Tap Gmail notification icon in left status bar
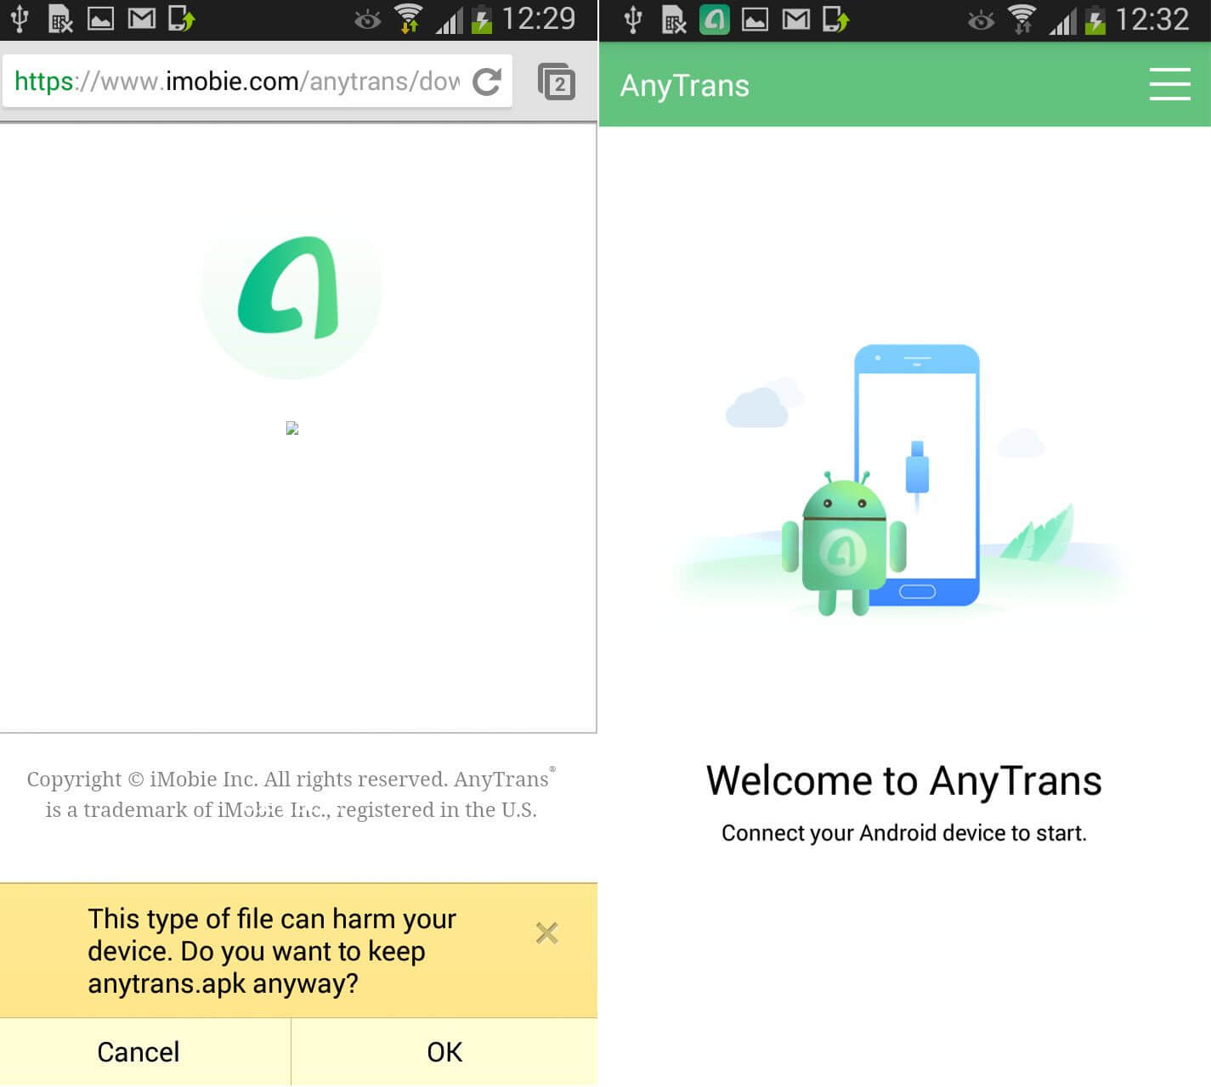Viewport: 1211px width, 1087px height. tap(142, 19)
